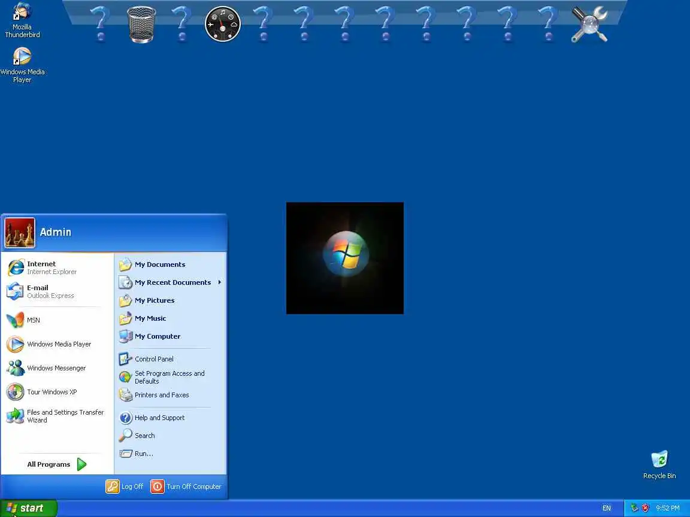The width and height of the screenshot is (690, 517).
Task: Click the Log Off button
Action: point(125,486)
